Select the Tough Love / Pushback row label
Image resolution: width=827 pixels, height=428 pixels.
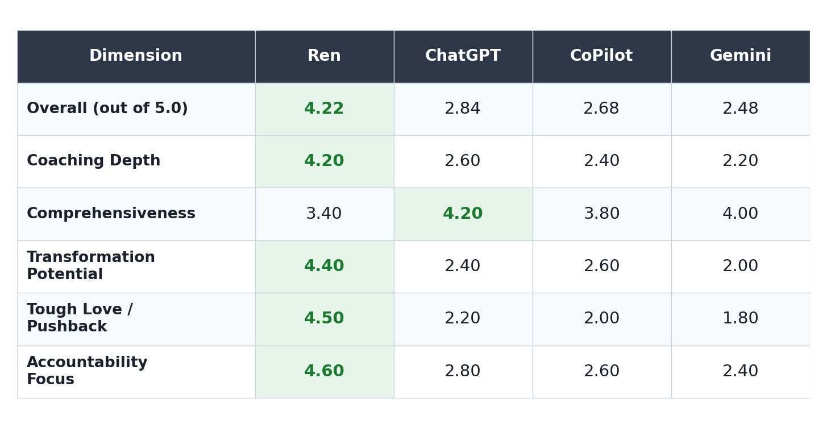tap(80, 319)
